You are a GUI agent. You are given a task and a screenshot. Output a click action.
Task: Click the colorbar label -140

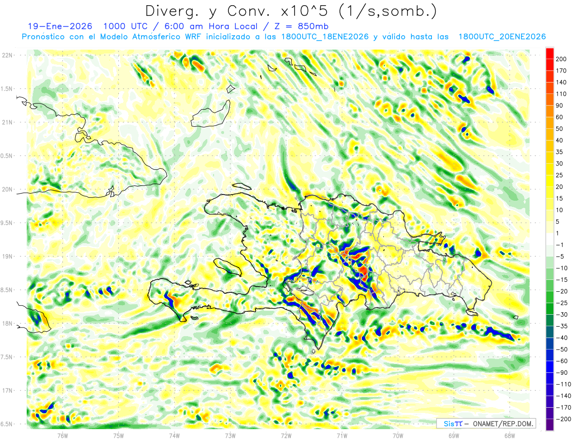coord(563,396)
